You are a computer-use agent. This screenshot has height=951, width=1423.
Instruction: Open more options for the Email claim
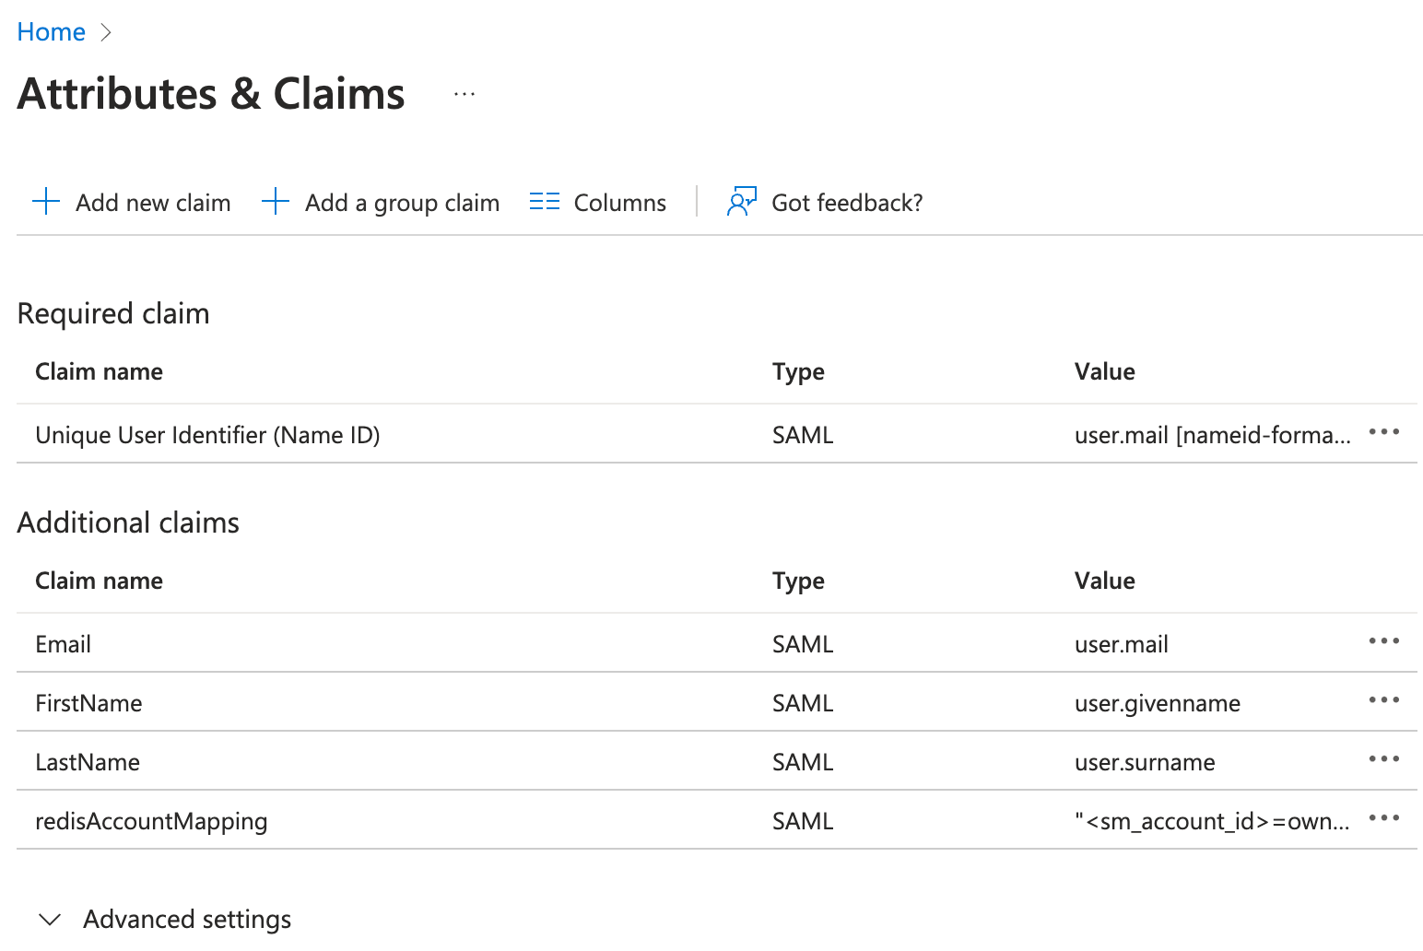tap(1383, 641)
